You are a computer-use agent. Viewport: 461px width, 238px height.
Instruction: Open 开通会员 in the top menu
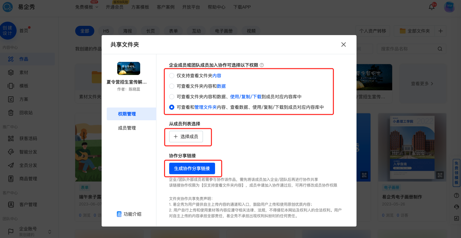click(x=114, y=7)
